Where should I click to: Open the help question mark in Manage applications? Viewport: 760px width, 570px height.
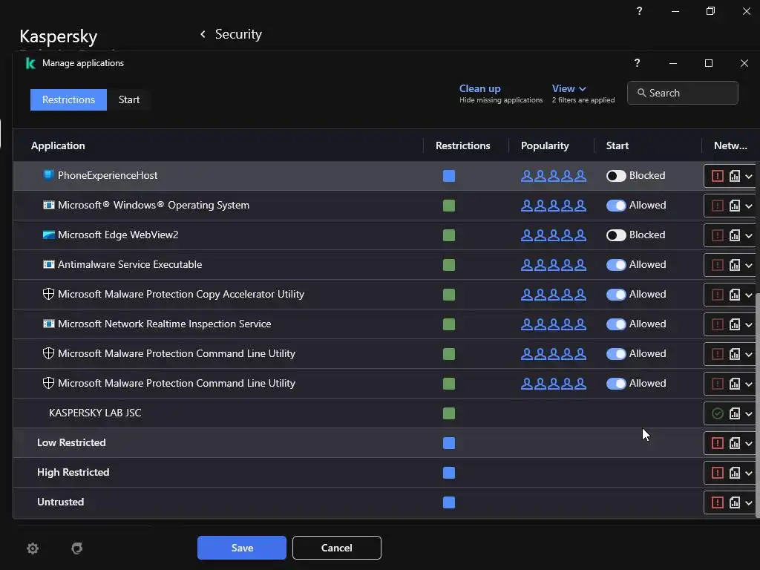[637, 63]
